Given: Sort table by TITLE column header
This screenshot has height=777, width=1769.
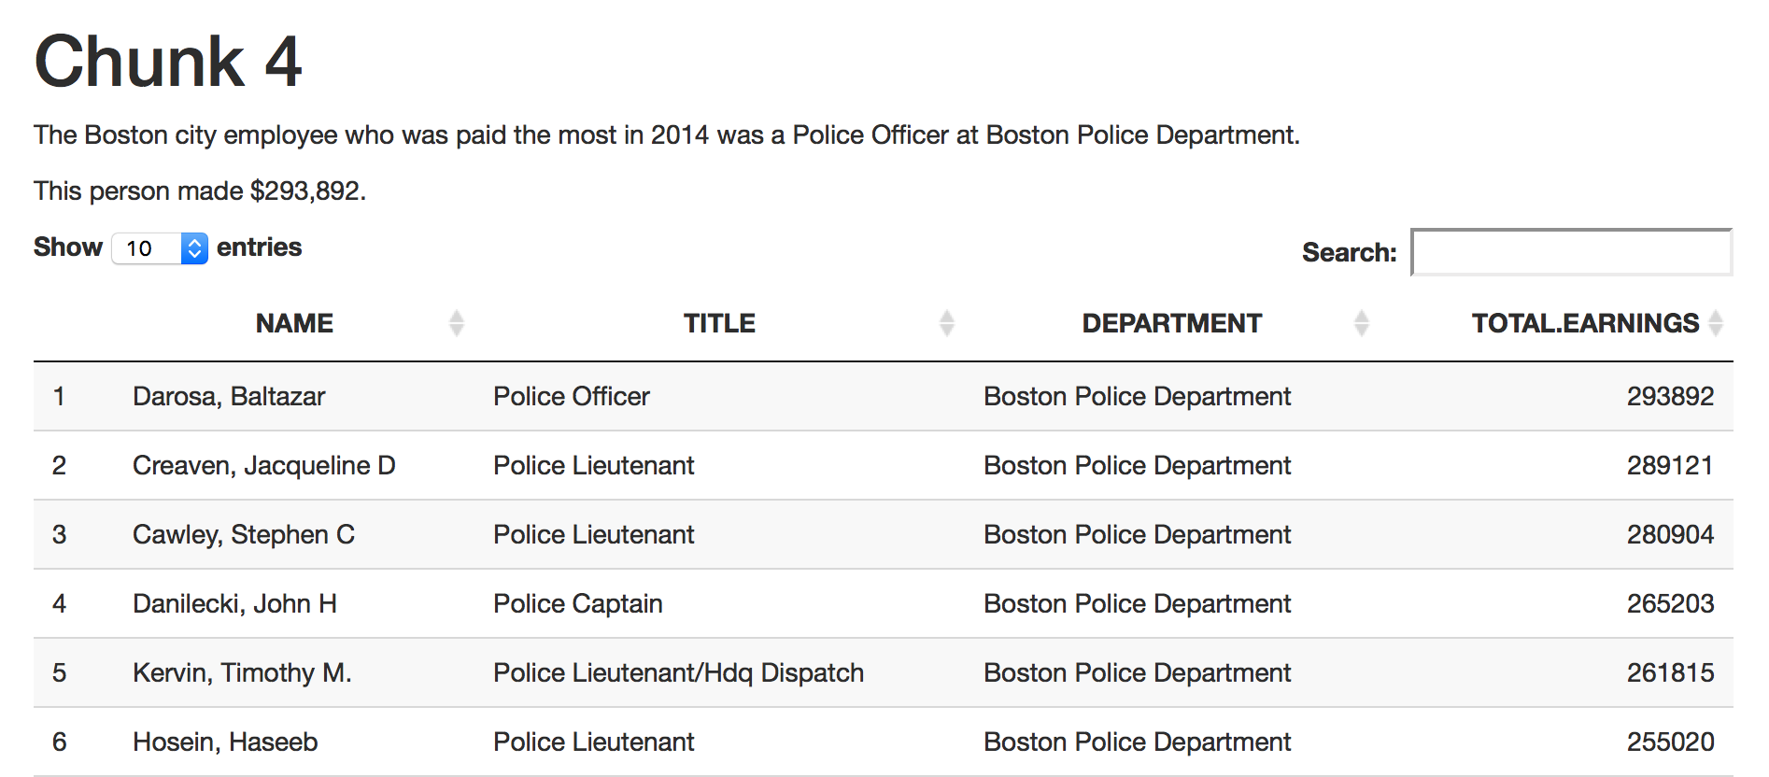Looking at the screenshot, I should click(x=718, y=323).
